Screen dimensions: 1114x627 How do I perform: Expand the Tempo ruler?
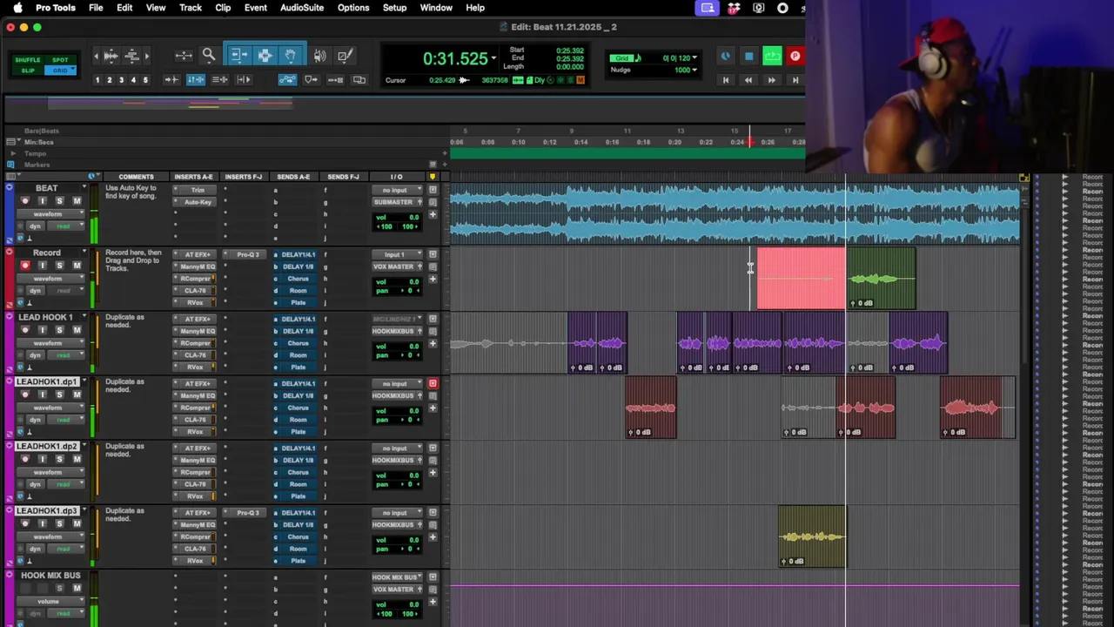click(x=12, y=153)
